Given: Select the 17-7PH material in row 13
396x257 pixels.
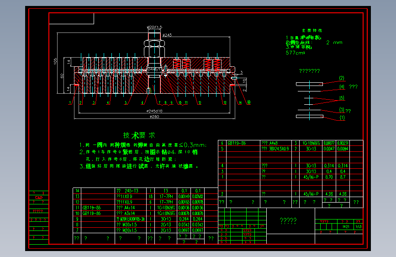Looking at the screenshot, I should point(166,196).
